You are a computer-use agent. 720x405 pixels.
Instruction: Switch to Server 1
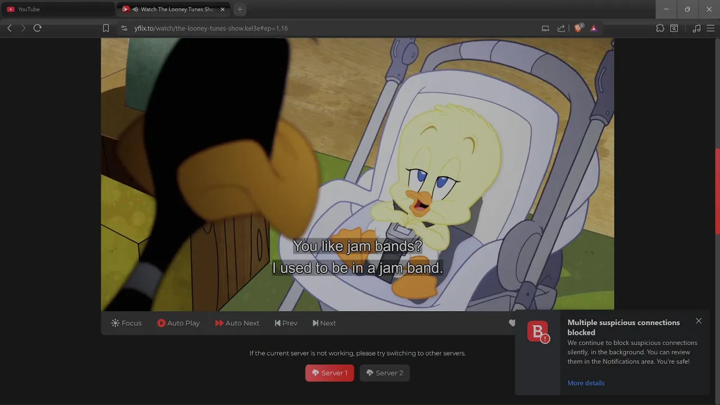point(330,373)
